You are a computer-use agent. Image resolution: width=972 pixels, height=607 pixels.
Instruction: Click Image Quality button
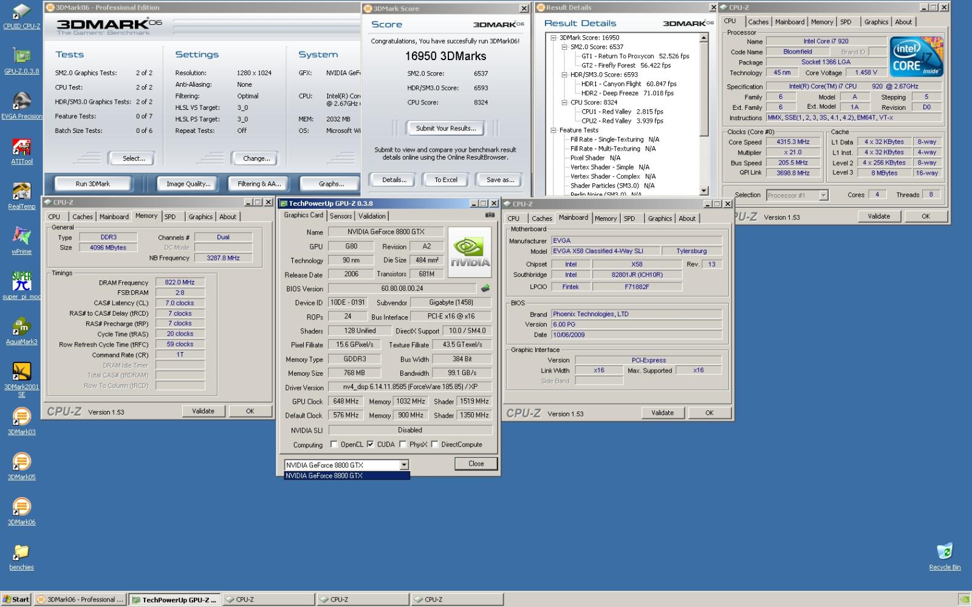tap(188, 184)
